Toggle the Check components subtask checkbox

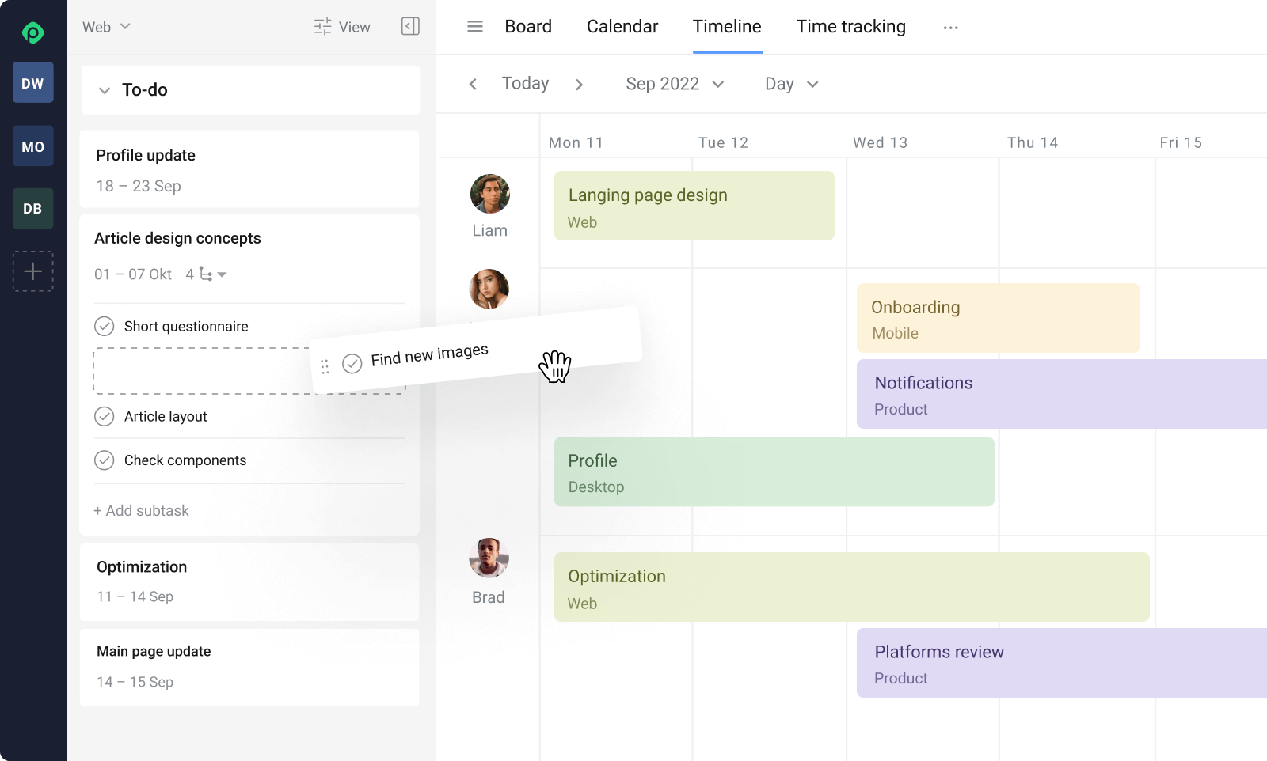click(x=105, y=460)
